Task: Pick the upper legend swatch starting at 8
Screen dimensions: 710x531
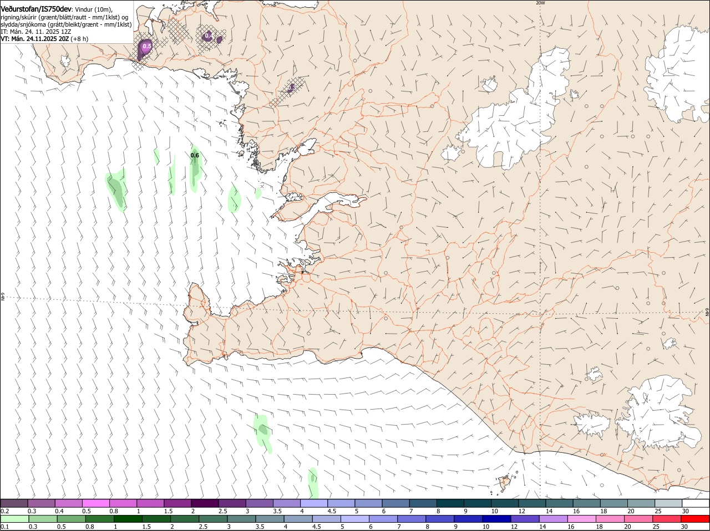Action: tap(449, 503)
